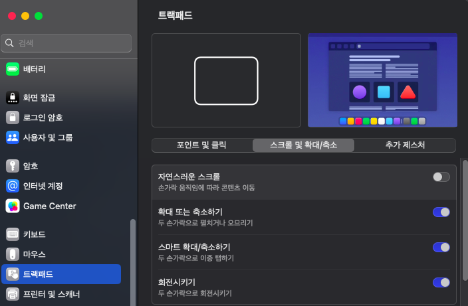468x306 pixels.
Task: Enable the 자연스러운 스크롤 toggle
Action: click(441, 177)
